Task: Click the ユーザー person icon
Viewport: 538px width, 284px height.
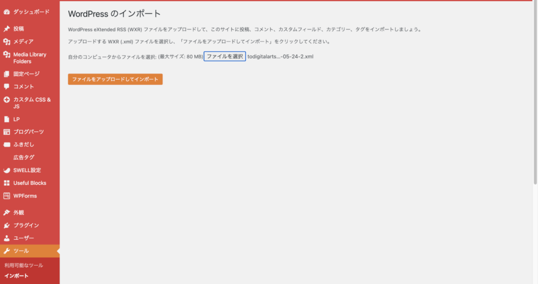Action: 6,238
